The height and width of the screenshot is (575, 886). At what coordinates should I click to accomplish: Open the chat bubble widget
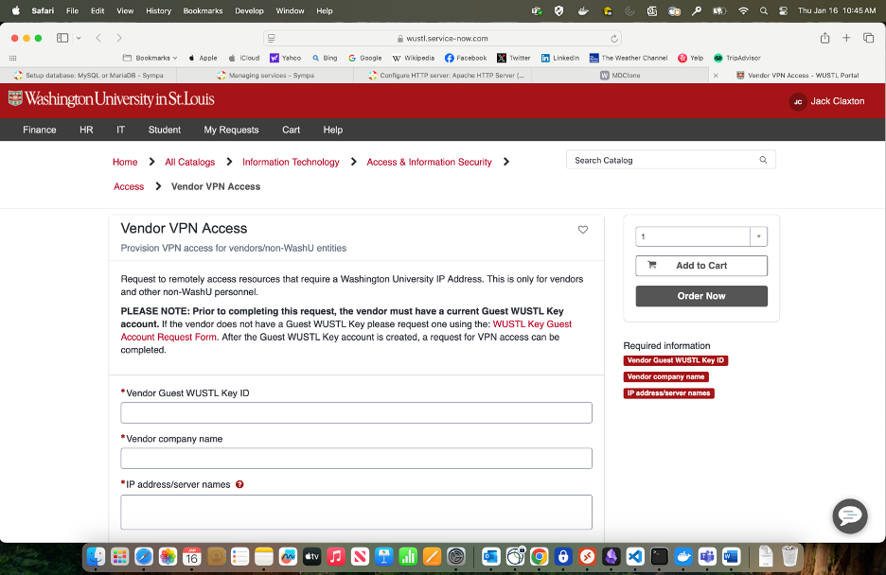[x=849, y=515]
